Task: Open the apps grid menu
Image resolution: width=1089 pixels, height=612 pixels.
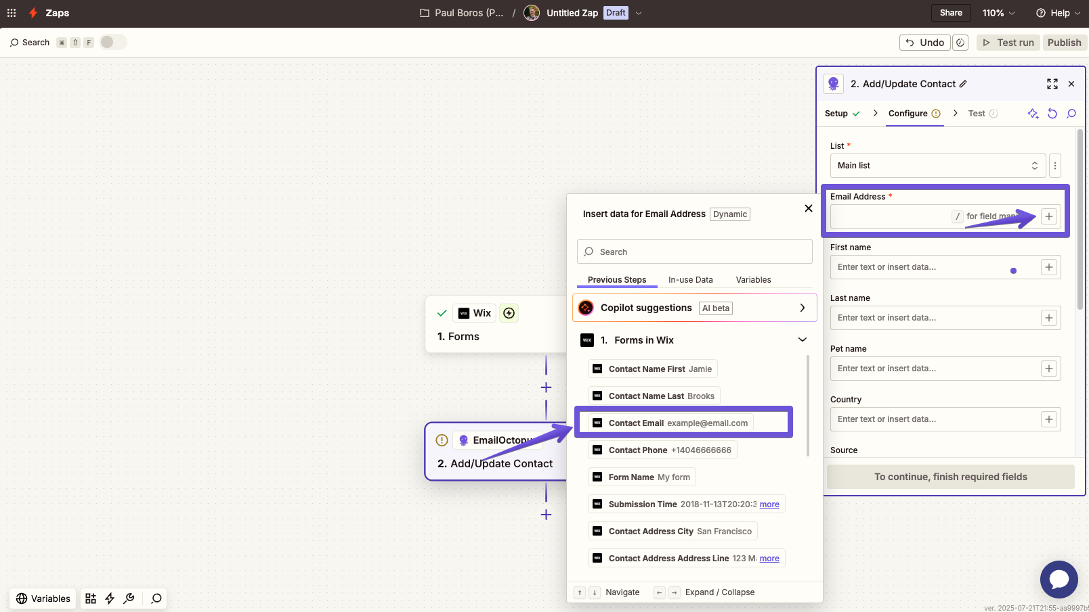Action: click(x=12, y=13)
